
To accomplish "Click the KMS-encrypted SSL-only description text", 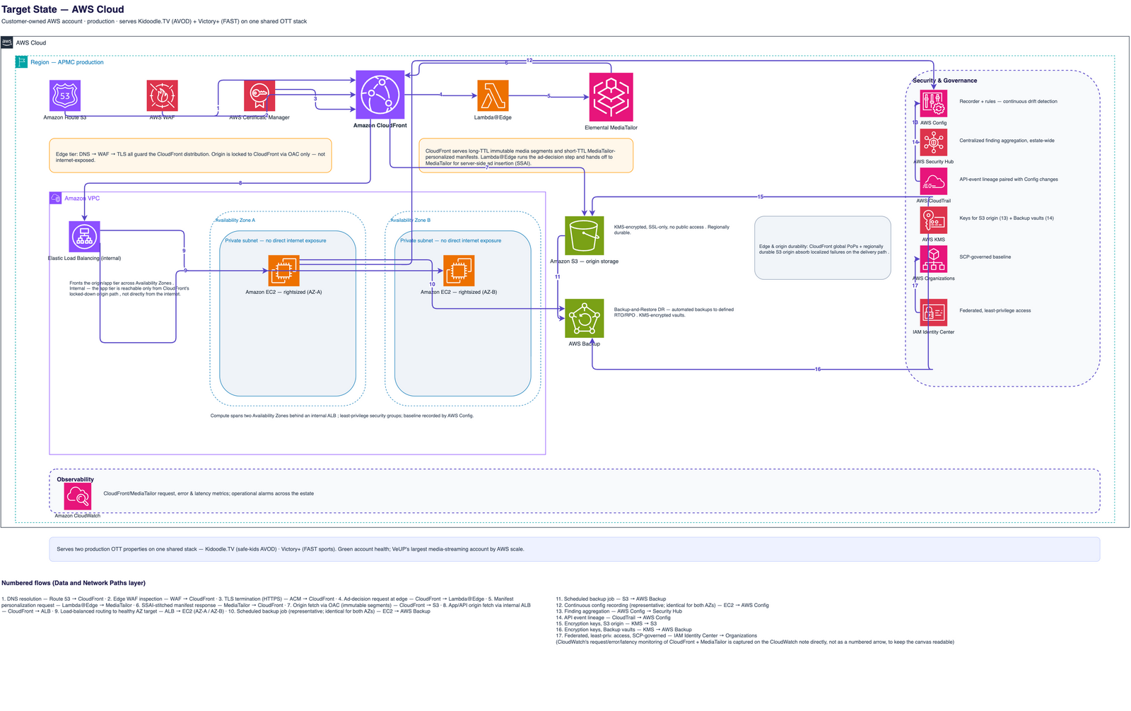I will coord(672,230).
